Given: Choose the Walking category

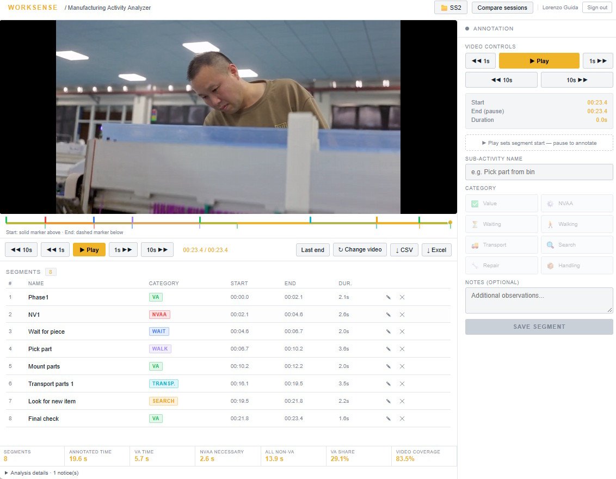Looking at the screenshot, I should tap(577, 224).
